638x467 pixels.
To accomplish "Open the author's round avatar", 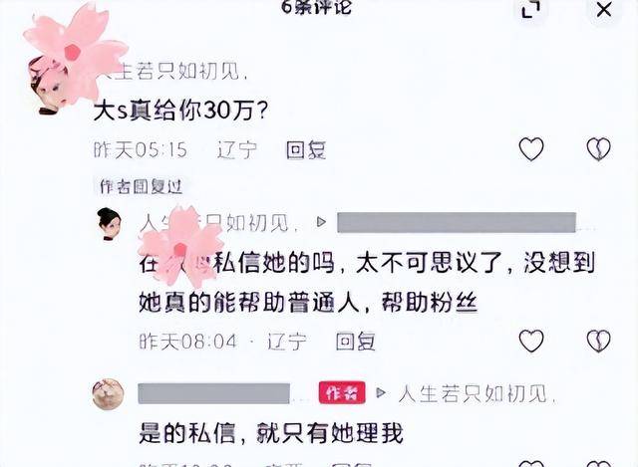I will (x=109, y=394).
